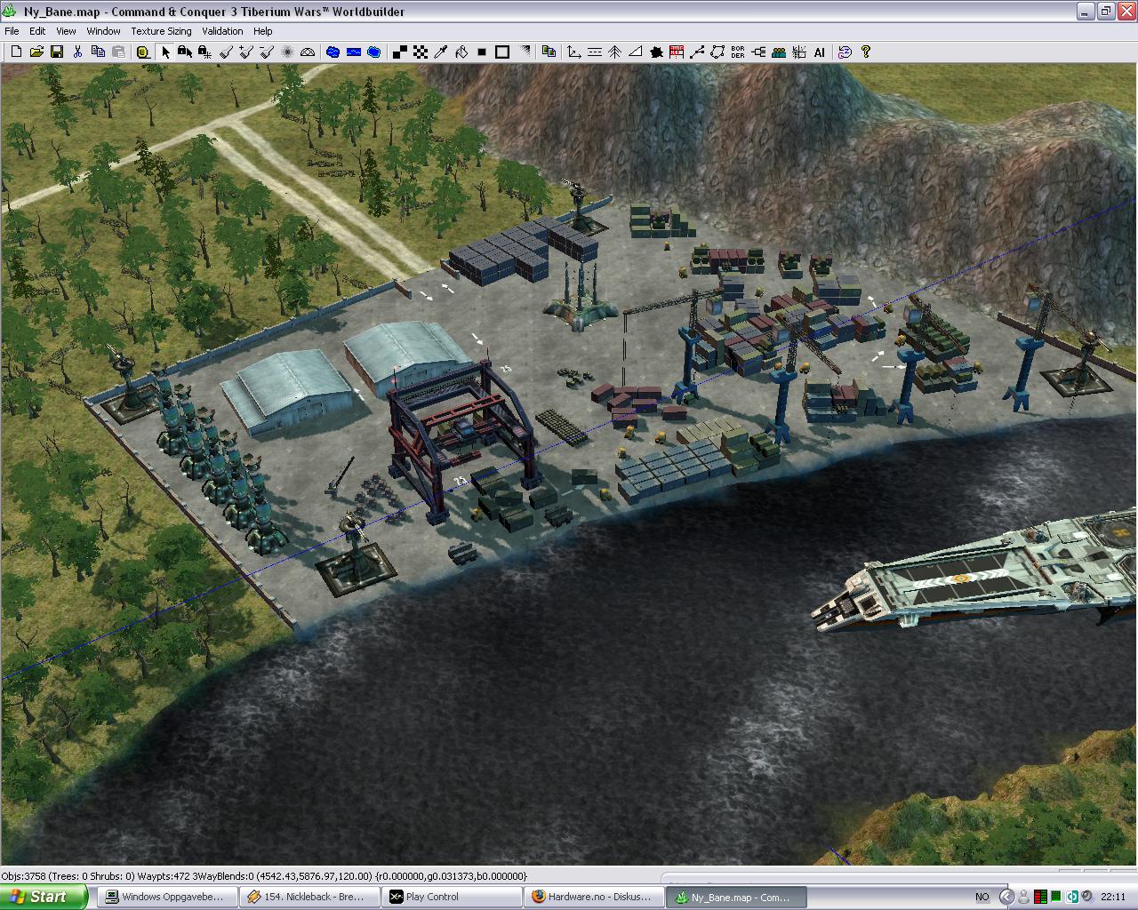The height and width of the screenshot is (910, 1138).
Task: Open the Texture Sizing menu
Action: 161,31
